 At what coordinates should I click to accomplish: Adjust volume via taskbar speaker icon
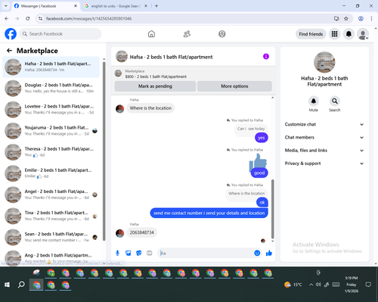point(318,285)
